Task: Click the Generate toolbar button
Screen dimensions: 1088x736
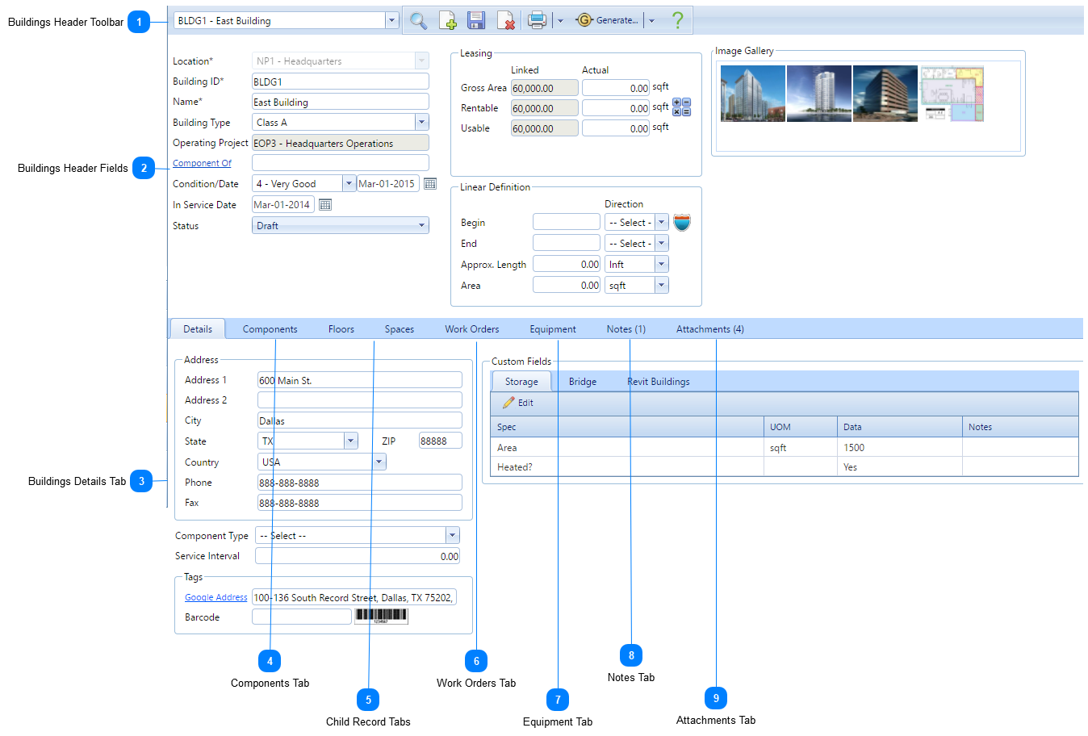Action: [607, 21]
